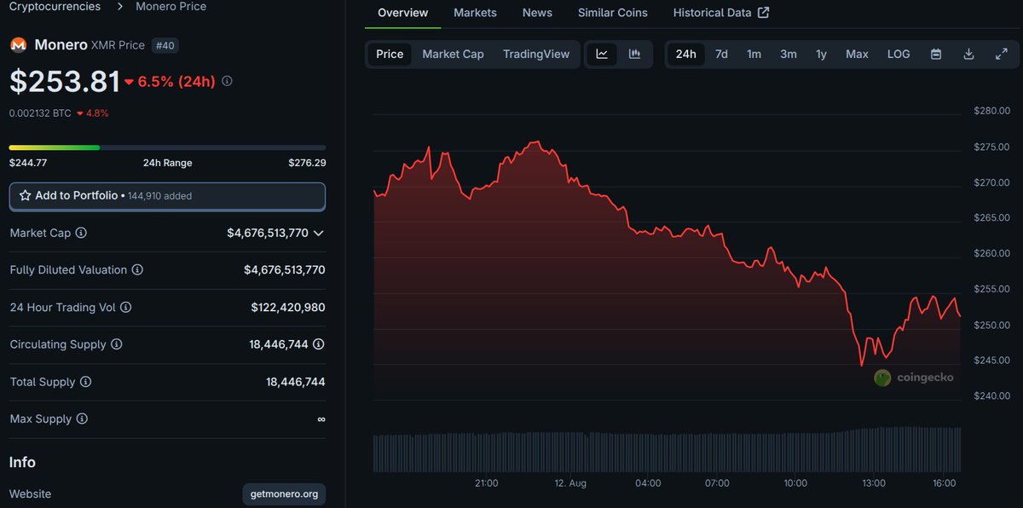Navigate to Cryptocurrencies breadcrumb link

coord(54,7)
